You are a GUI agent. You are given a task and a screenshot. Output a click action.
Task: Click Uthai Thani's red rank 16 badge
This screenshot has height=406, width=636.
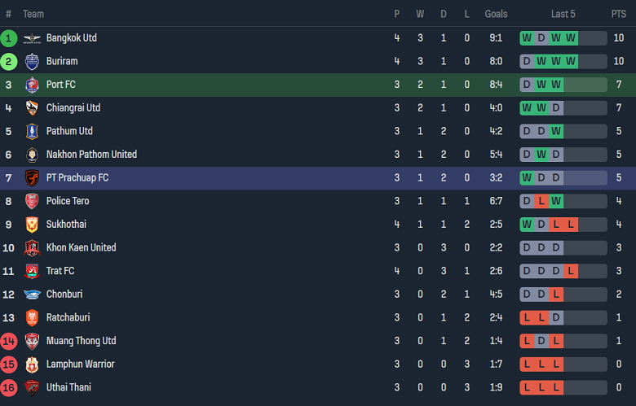pos(9,387)
